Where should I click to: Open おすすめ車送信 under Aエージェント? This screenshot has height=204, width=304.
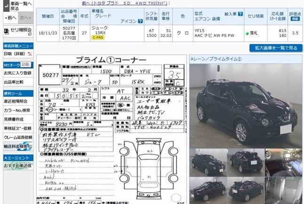18,165
